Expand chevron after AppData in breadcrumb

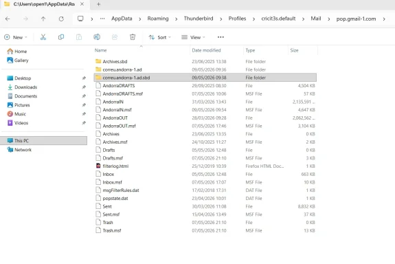[x=140, y=19]
